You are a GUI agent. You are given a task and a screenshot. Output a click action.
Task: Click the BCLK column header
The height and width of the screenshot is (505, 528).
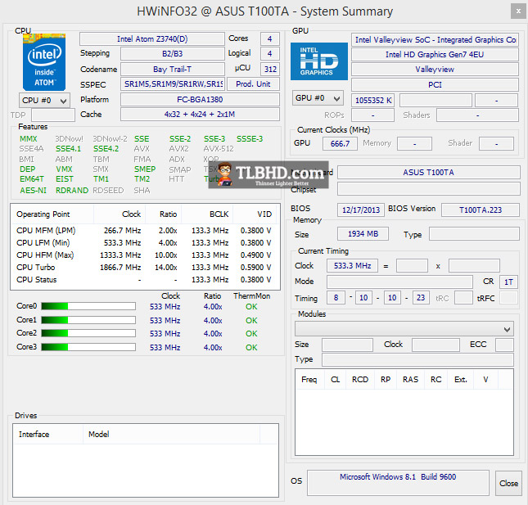[x=207, y=214]
